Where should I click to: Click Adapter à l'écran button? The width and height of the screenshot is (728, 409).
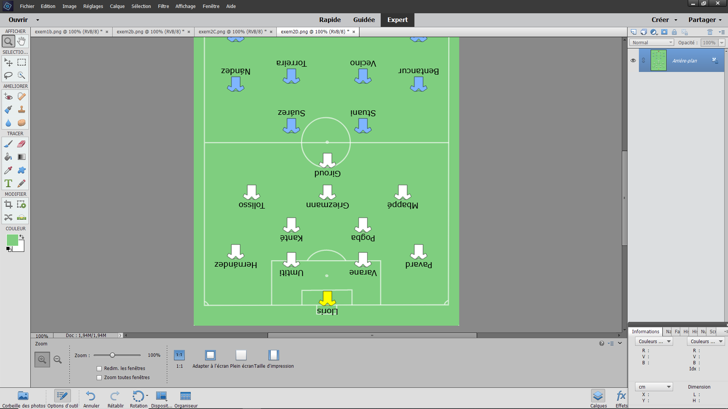[210, 355]
